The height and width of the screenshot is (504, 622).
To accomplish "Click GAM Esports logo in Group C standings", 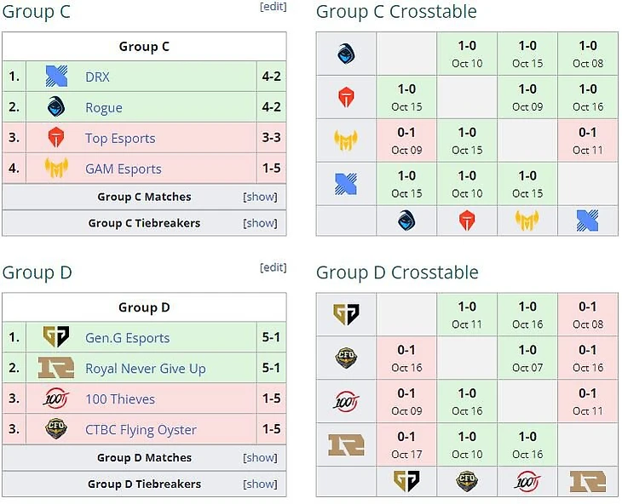I will tap(56, 169).
